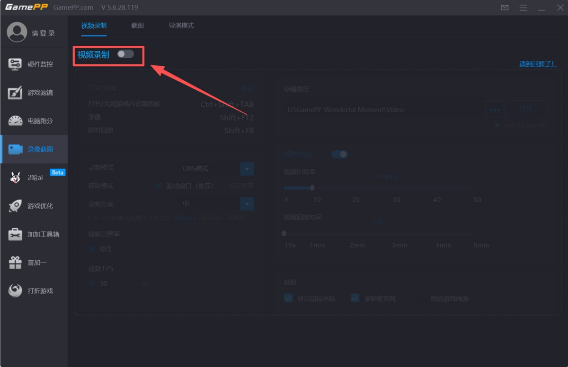Click the 遇到问题了 help link
This screenshot has width=568, height=367.
tap(538, 64)
